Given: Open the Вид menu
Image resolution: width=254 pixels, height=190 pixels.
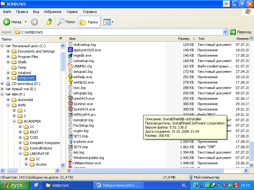Looking at the screenshot, I should [x=36, y=12].
